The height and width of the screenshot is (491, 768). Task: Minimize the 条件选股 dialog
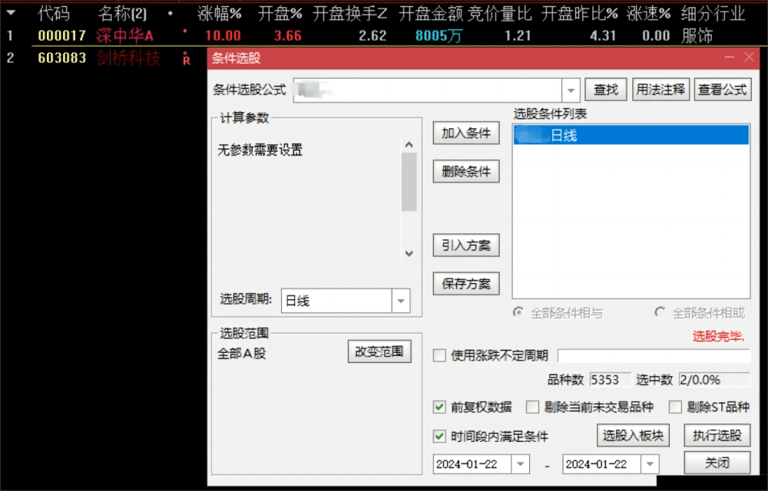click(730, 58)
